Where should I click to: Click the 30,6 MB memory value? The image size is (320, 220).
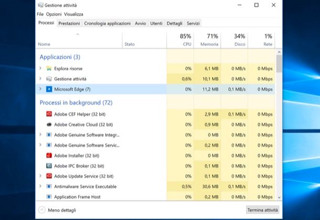tap(210, 186)
